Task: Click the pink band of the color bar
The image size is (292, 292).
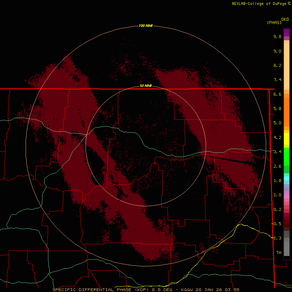Action: pyautogui.click(x=286, y=197)
